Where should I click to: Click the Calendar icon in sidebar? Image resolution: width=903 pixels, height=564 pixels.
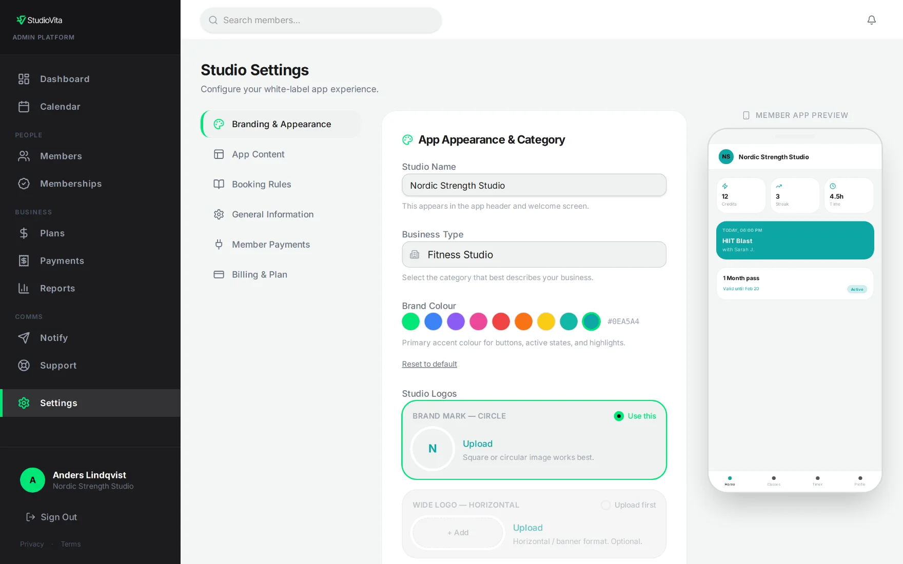click(x=24, y=107)
